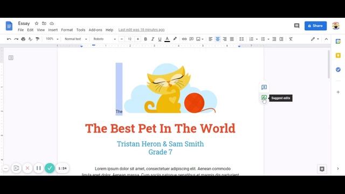This screenshot has height=194, width=345.
Task: Decrease font size with minus button
Action: click(x=122, y=39)
